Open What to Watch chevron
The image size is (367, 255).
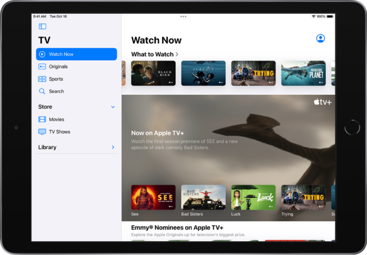[177, 54]
